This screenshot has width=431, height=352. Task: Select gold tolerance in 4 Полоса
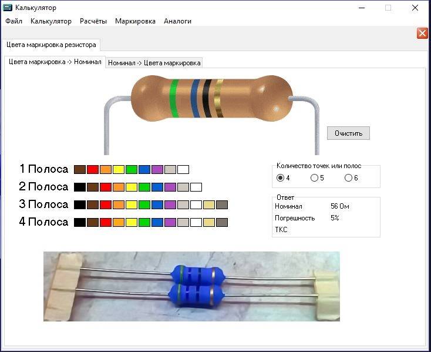[209, 222]
